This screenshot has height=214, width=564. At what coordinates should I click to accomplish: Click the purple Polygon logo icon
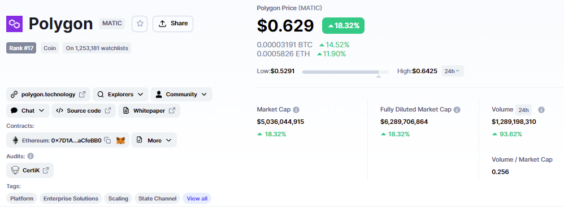pyautogui.click(x=14, y=24)
